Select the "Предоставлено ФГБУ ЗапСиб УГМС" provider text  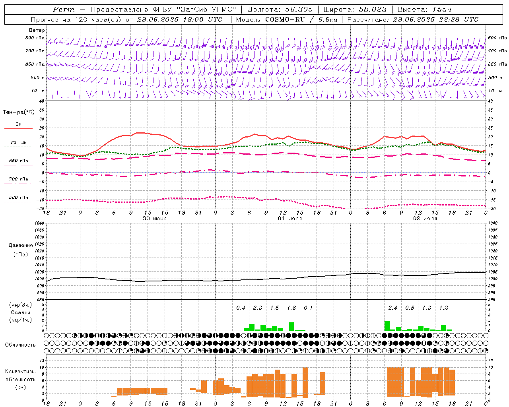164,10
